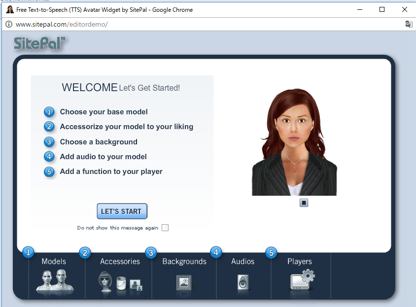Image resolution: width=416 pixels, height=307 pixels.
Task: Open the Audios speaker icon
Action: [243, 282]
